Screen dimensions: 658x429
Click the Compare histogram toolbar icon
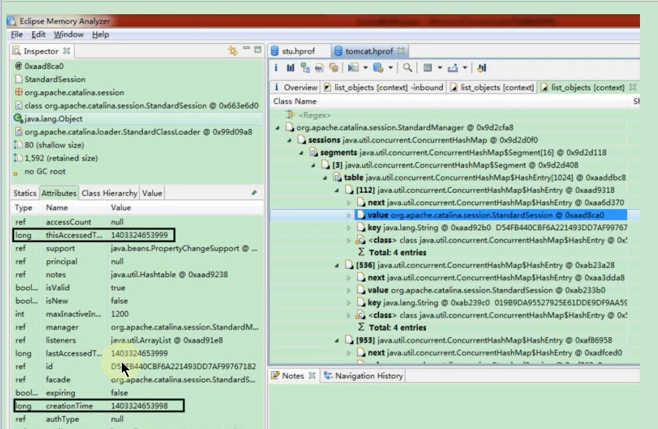(482, 68)
